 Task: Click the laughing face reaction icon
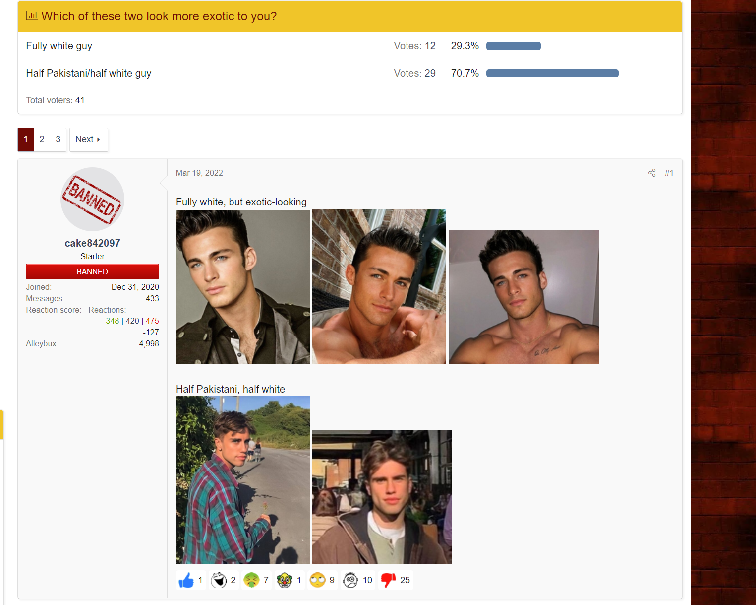pyautogui.click(x=219, y=580)
